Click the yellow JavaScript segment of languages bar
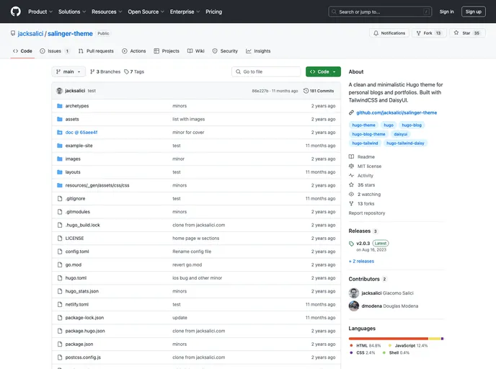 click(x=434, y=339)
